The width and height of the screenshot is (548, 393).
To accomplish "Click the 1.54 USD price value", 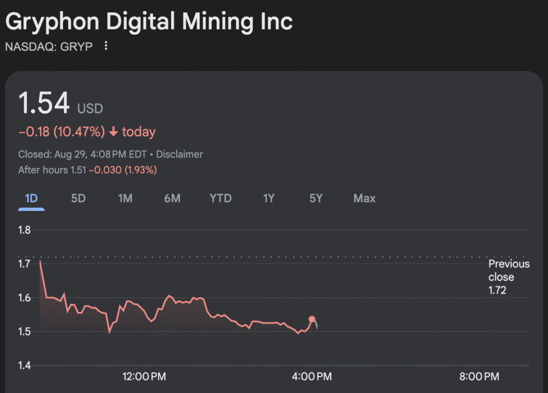I will 44,103.
